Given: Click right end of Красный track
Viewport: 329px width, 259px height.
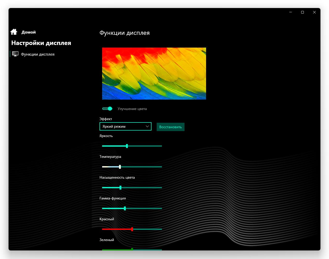Looking at the screenshot, I should pos(161,229).
